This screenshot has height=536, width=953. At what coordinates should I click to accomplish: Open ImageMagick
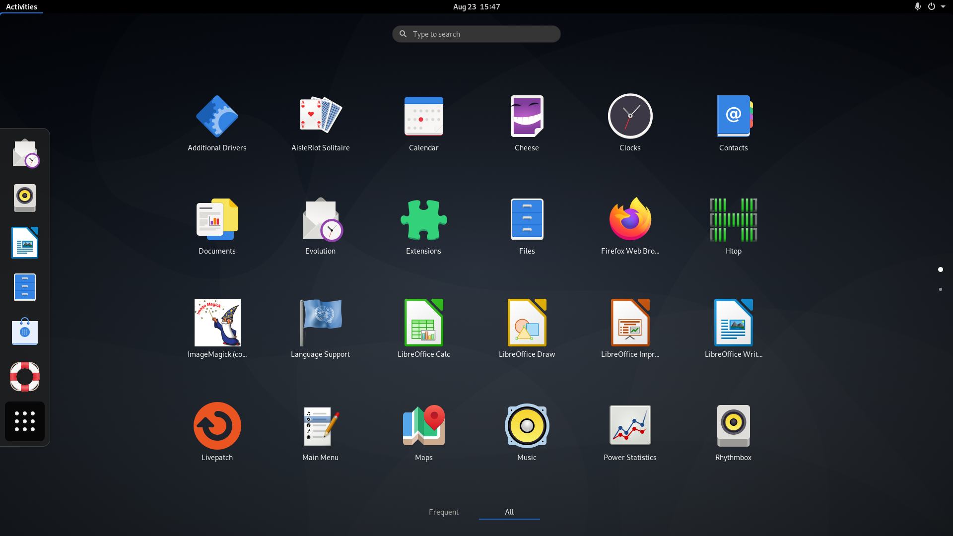217,323
